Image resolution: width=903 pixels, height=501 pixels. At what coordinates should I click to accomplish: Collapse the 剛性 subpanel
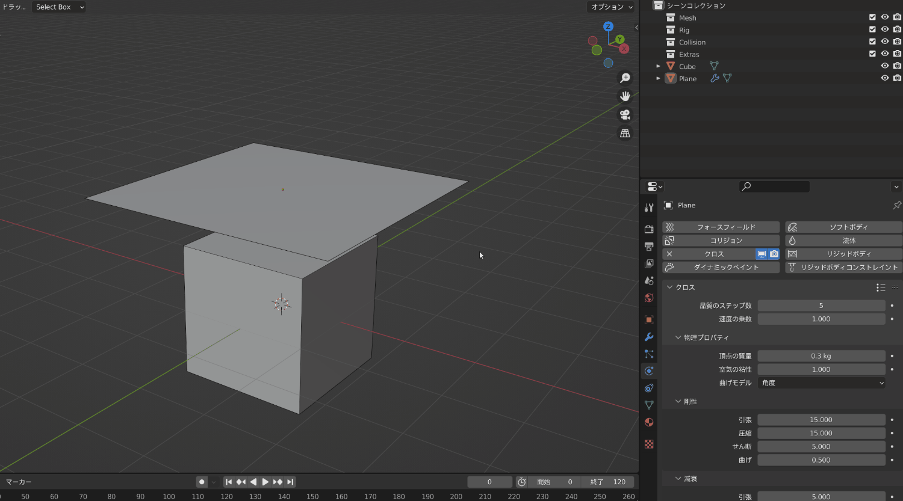point(678,402)
